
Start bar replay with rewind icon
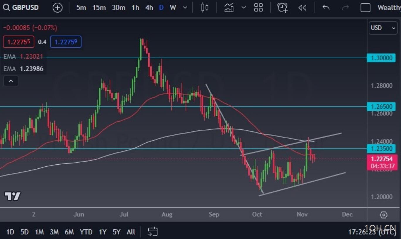[x=302, y=8]
